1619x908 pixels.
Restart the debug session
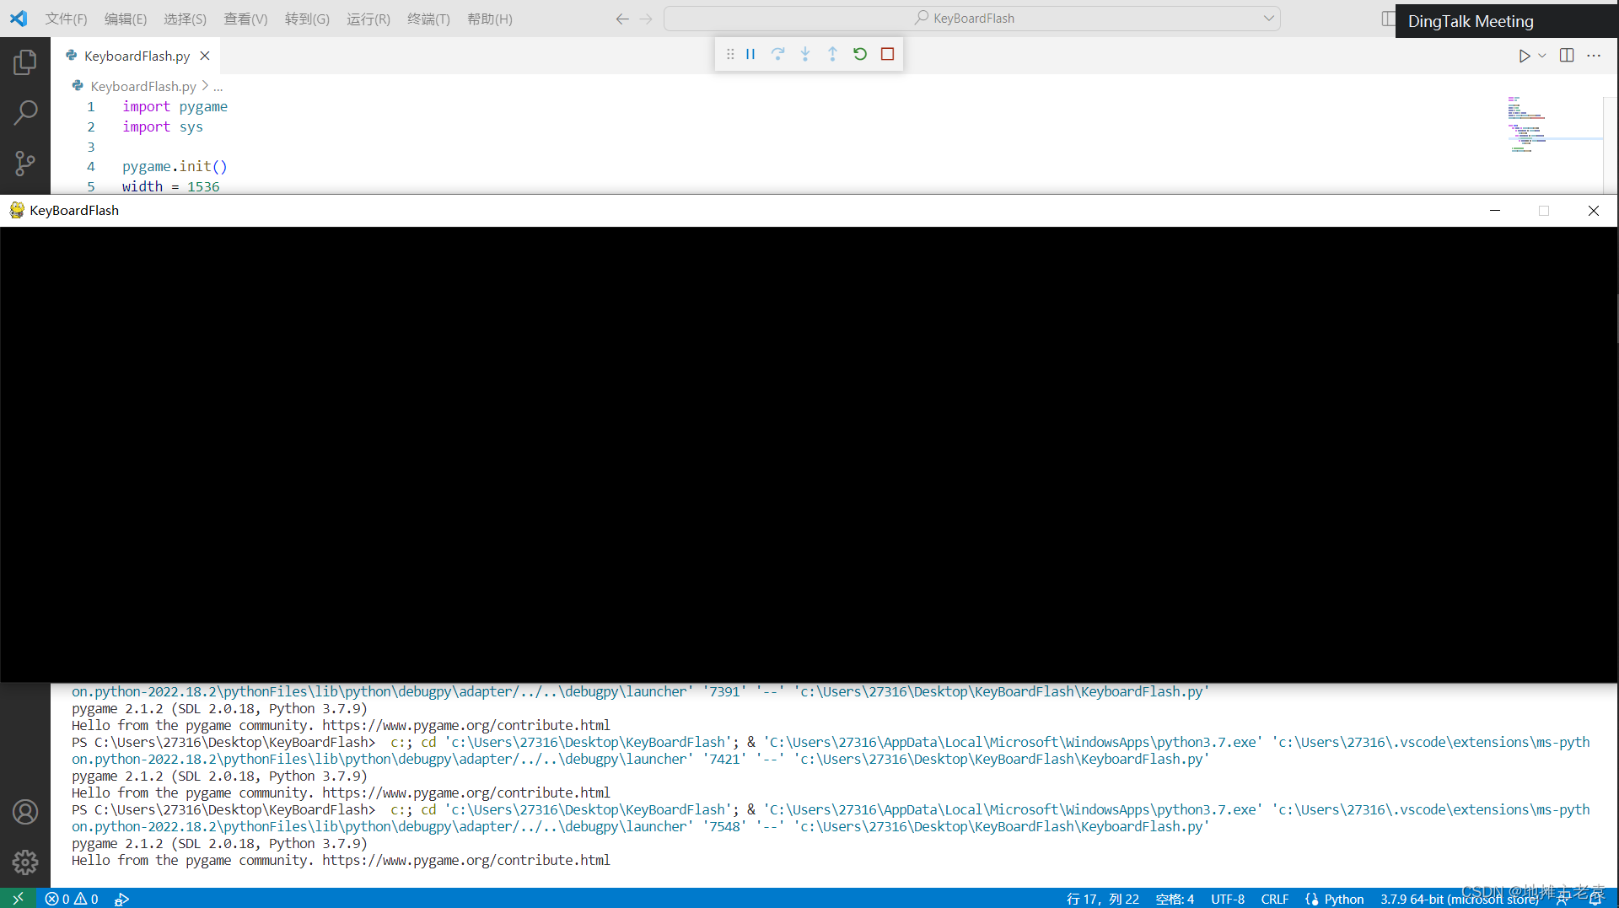coord(860,54)
